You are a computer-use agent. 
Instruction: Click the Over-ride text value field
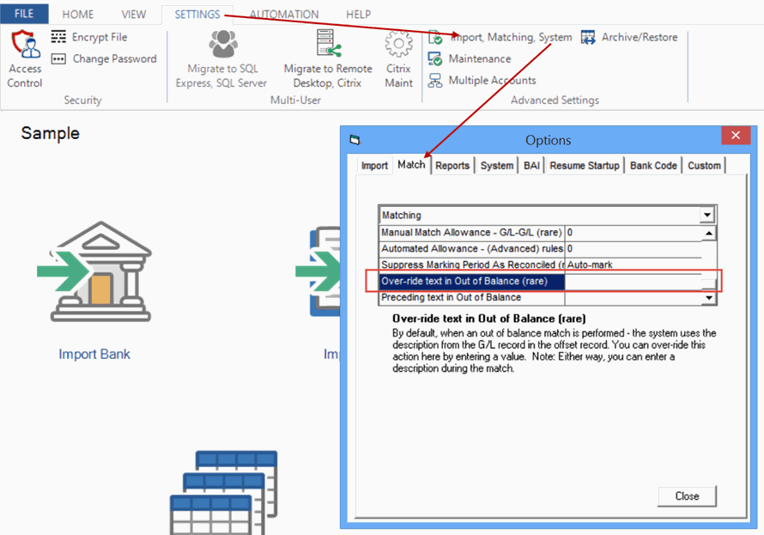[633, 282]
